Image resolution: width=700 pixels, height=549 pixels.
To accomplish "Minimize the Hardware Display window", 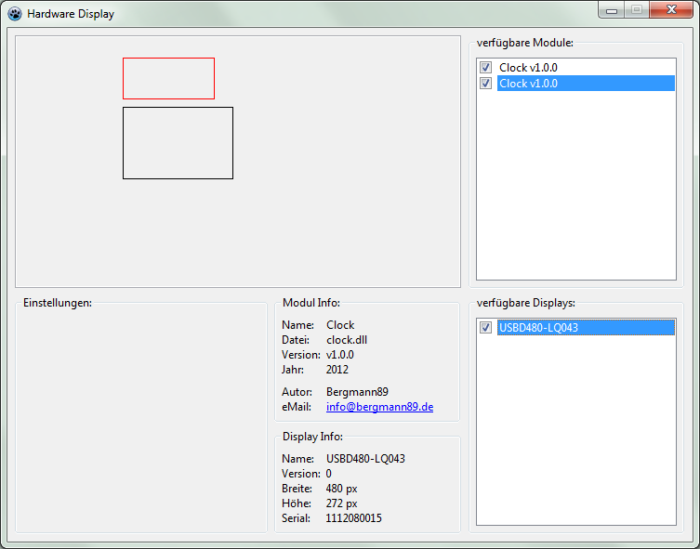I will tap(611, 10).
